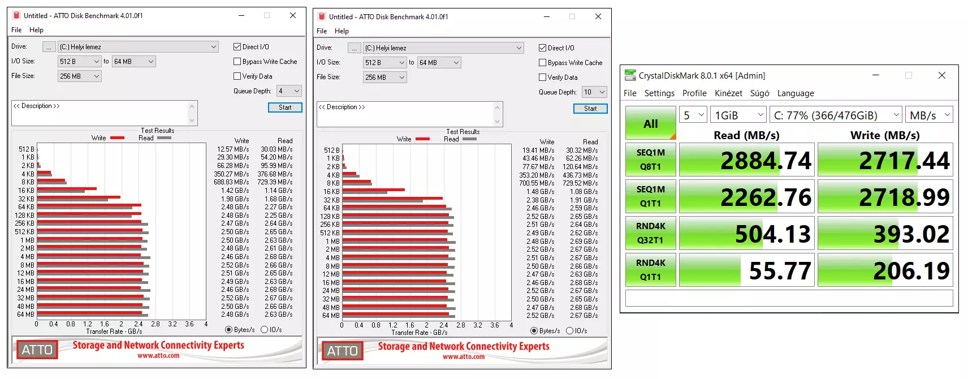Click the ATTO logo in left window banner
This screenshot has width=968, height=379.
pyautogui.click(x=37, y=350)
